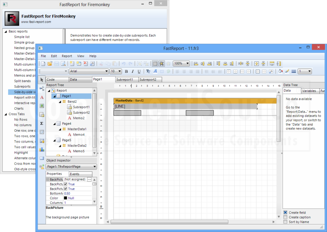Delete page using the red X icon
The height and width of the screenshot is (232, 327).
coord(85,64)
